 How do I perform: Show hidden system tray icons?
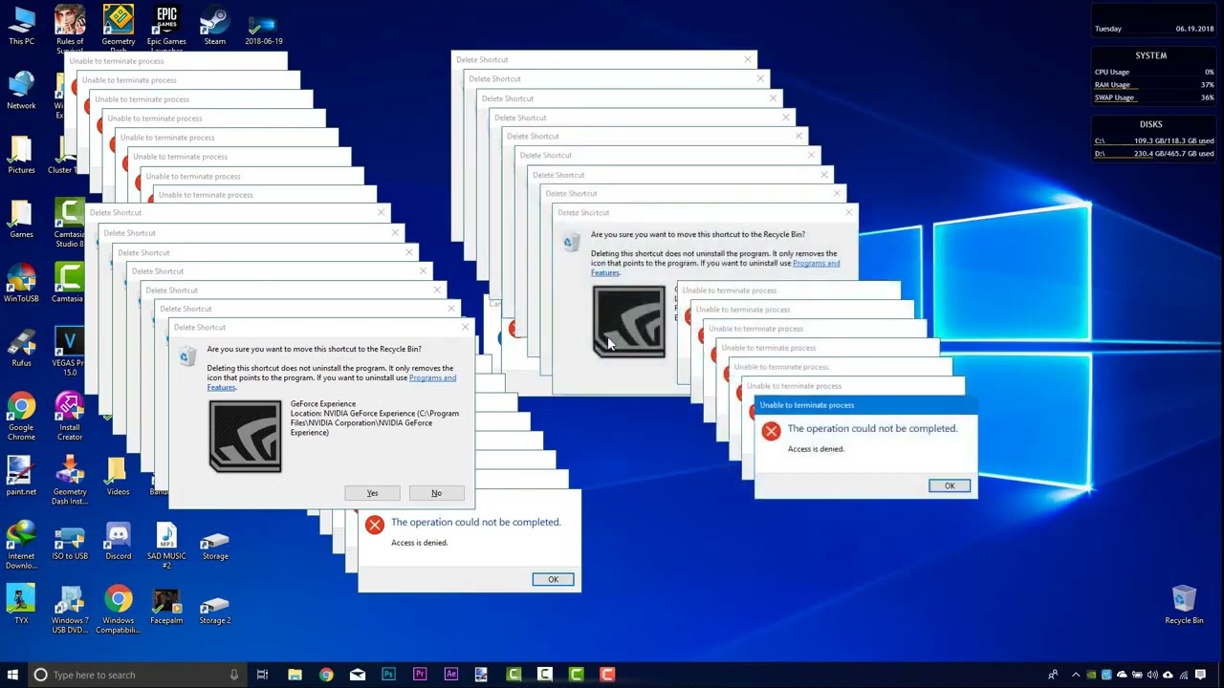1075,675
